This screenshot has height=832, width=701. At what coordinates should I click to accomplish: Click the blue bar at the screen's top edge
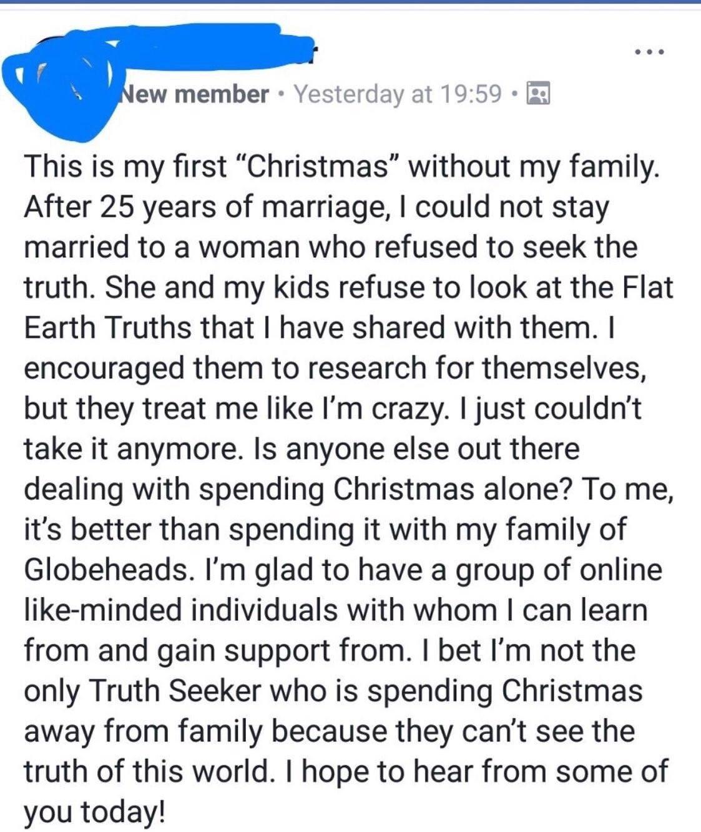pos(350,2)
